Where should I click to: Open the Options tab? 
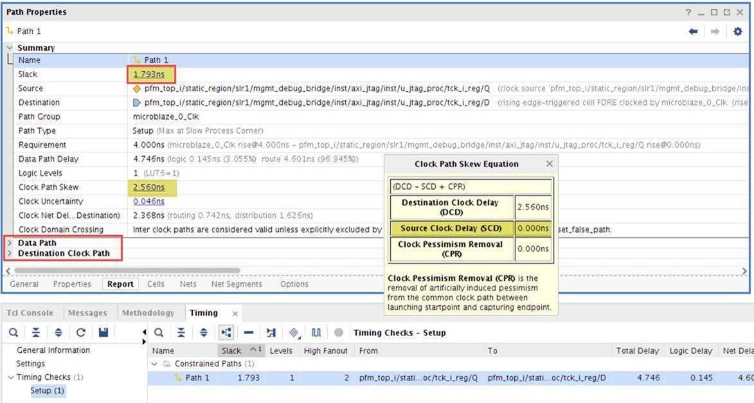click(294, 284)
